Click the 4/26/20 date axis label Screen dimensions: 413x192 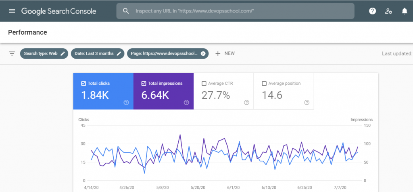tap(127, 188)
